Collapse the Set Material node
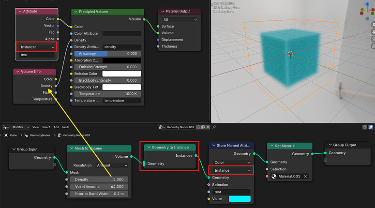Image resolution: width=375 pixels, height=208 pixels. 271,146
